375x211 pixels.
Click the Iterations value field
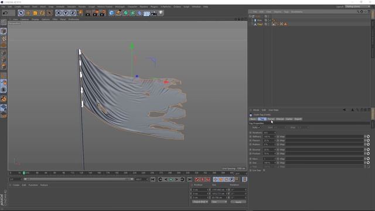coord(270,132)
